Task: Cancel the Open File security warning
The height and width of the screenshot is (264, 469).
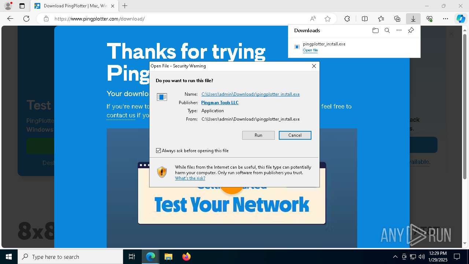Action: click(x=295, y=135)
